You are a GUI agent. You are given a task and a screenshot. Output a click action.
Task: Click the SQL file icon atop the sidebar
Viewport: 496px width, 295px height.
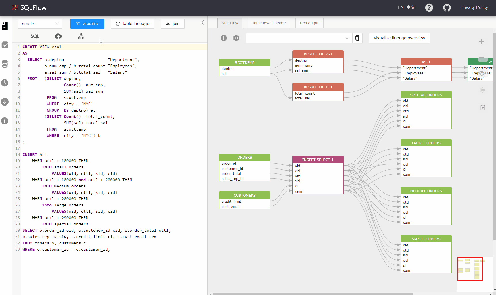point(5,26)
